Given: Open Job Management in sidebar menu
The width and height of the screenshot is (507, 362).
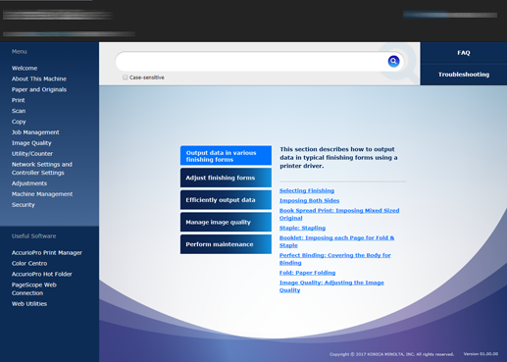Looking at the screenshot, I should pos(35,132).
